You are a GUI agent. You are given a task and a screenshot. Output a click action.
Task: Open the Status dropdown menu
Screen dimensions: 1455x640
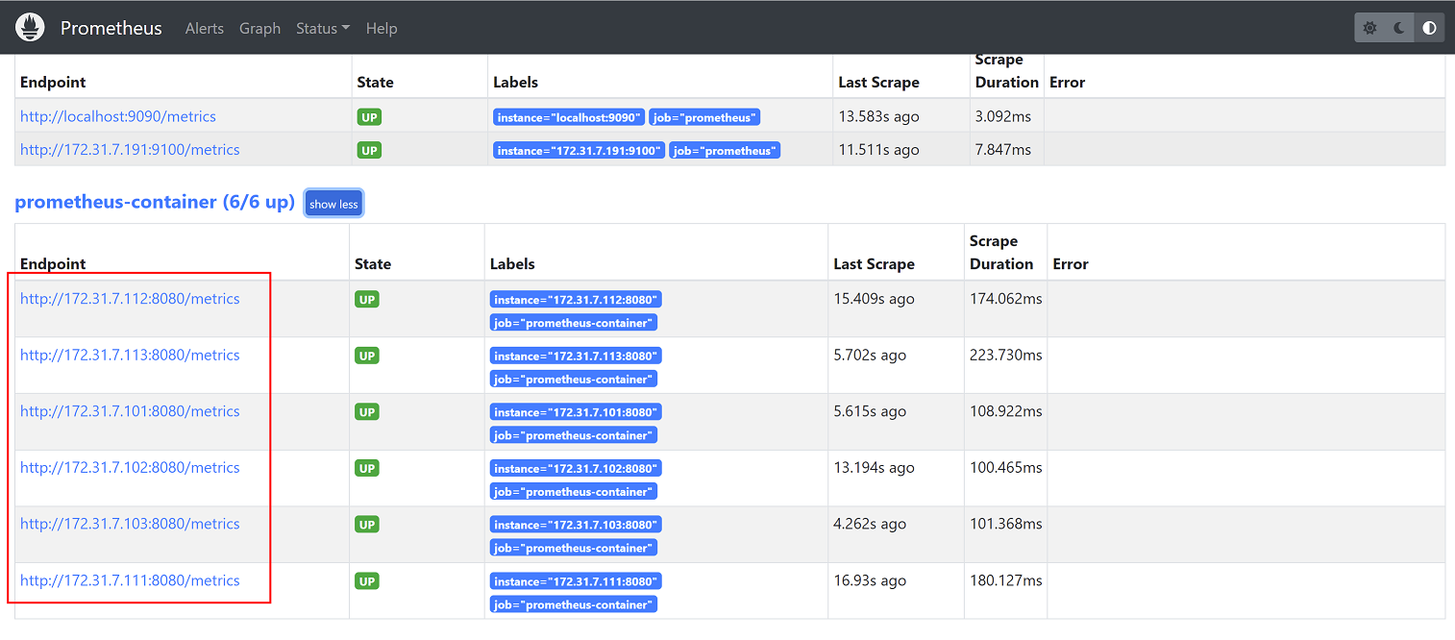click(x=322, y=29)
